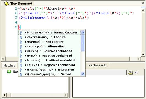Image resolution: width=146 pixels, height=99 pixels.
Task: Click the autocomplete list scroll down arrow
Action: coord(83,74)
